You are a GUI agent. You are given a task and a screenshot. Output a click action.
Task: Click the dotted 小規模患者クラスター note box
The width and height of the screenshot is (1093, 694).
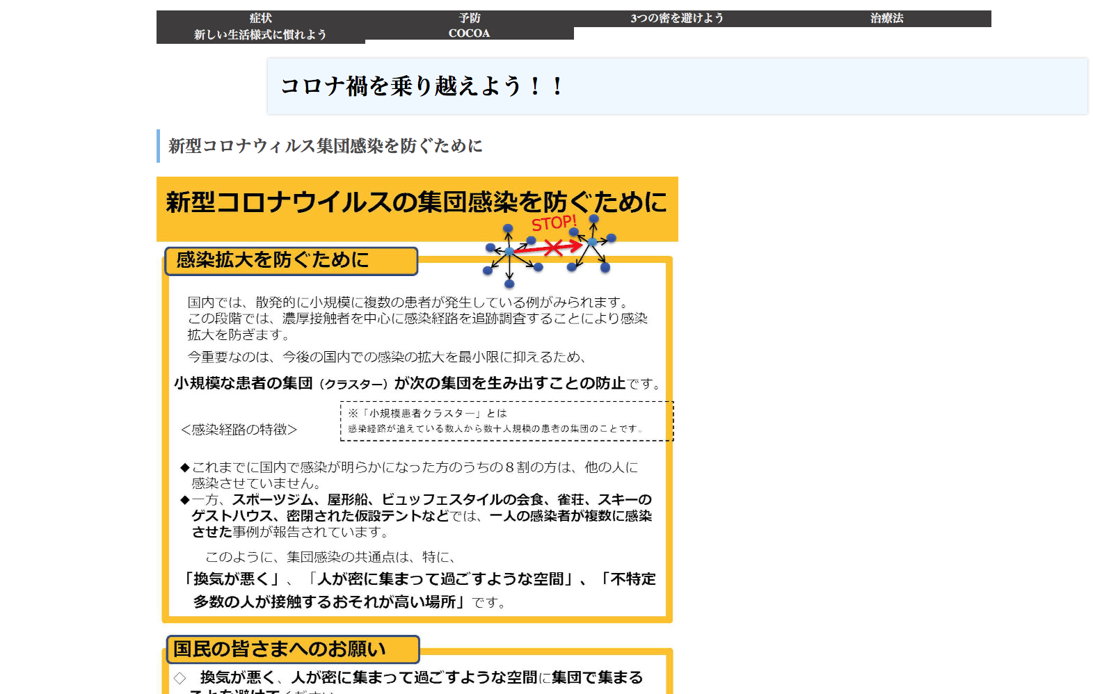pyautogui.click(x=506, y=421)
